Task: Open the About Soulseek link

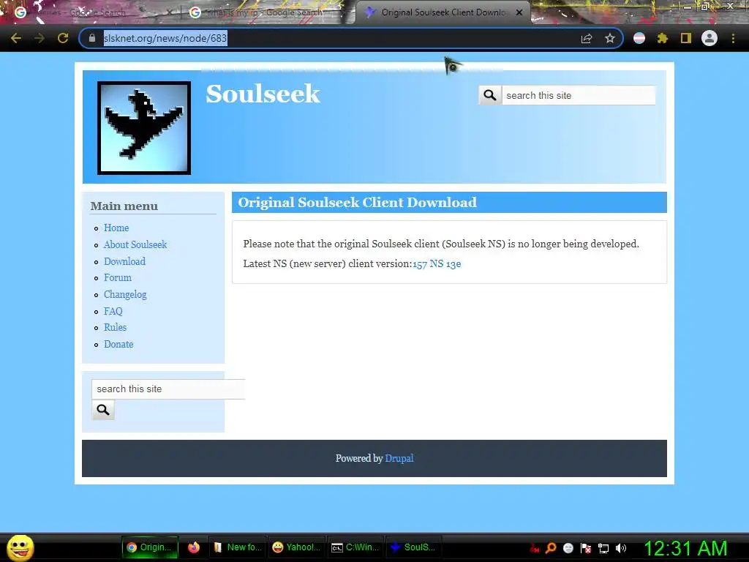Action: coord(135,244)
